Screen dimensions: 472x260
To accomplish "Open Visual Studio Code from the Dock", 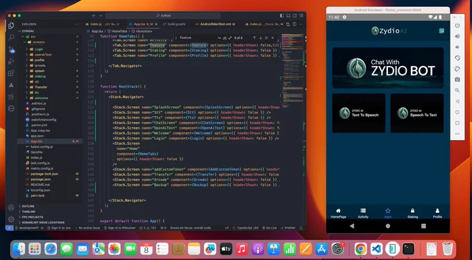I will pyautogui.click(x=377, y=249).
